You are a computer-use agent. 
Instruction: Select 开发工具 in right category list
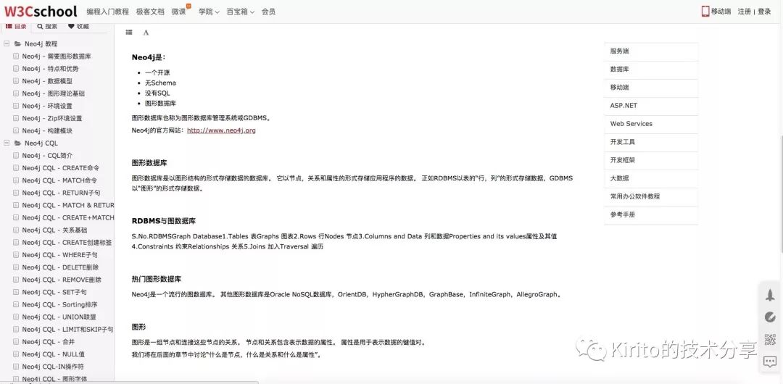click(650, 142)
